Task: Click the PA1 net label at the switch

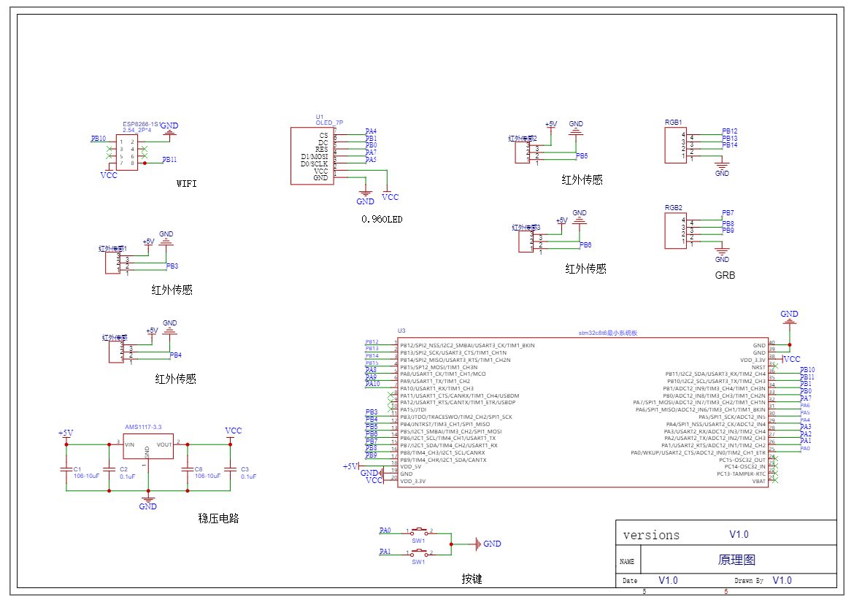Action: pos(385,552)
